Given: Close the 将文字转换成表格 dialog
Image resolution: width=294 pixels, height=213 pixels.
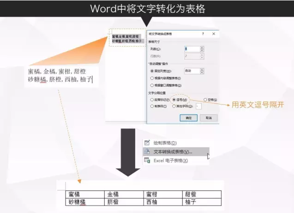Looking at the screenshot, I should click(x=214, y=34).
